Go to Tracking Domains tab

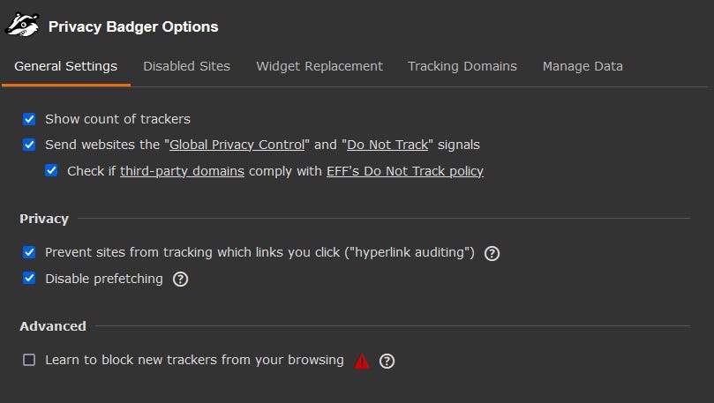click(462, 66)
